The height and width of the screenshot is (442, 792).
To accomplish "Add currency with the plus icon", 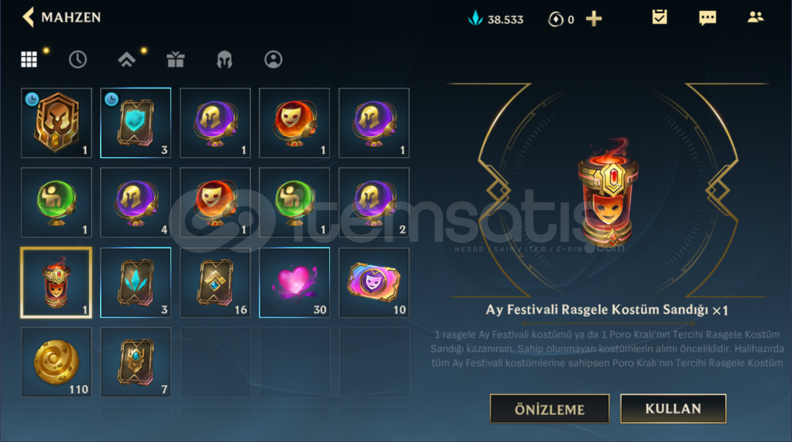I will [x=594, y=19].
